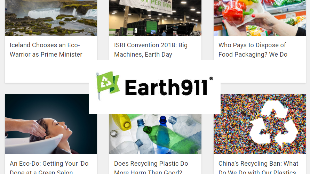310x174 pixels.
Task: Open the ISRI convention hall photo
Action: coord(156,18)
